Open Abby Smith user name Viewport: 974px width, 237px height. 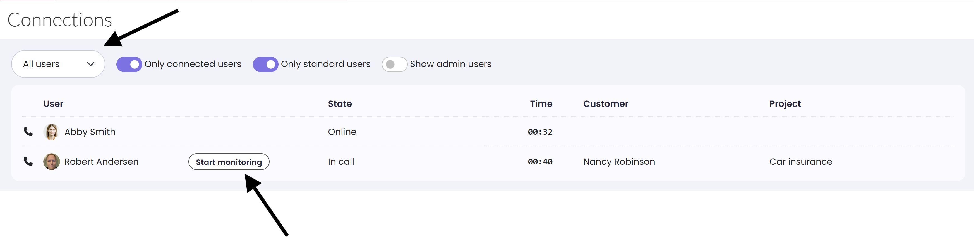tap(90, 132)
